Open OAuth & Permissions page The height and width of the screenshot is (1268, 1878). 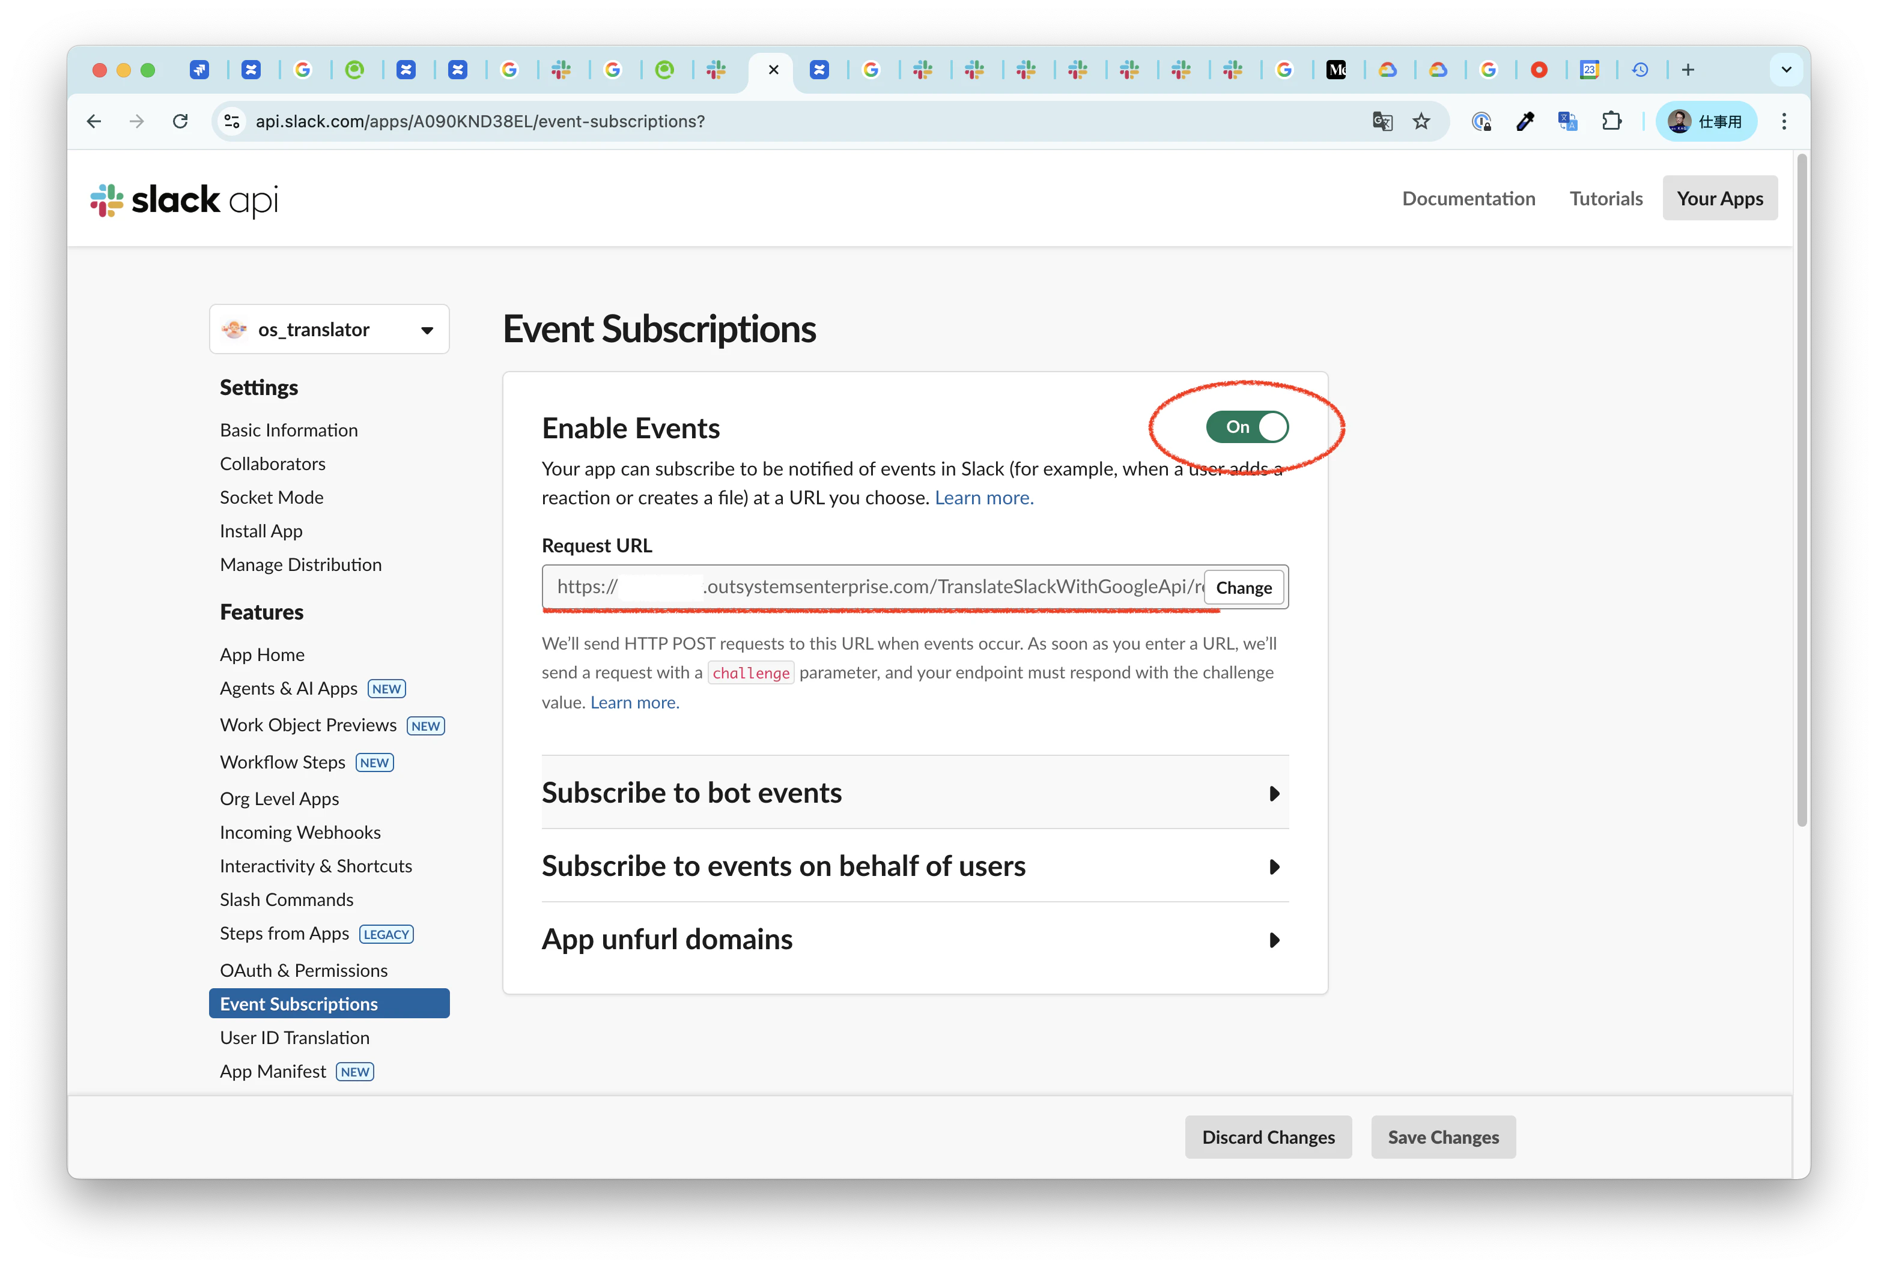tap(304, 970)
